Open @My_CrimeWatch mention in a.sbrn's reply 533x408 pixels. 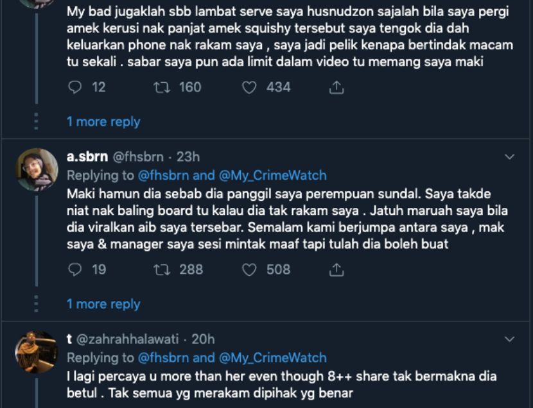(272, 175)
